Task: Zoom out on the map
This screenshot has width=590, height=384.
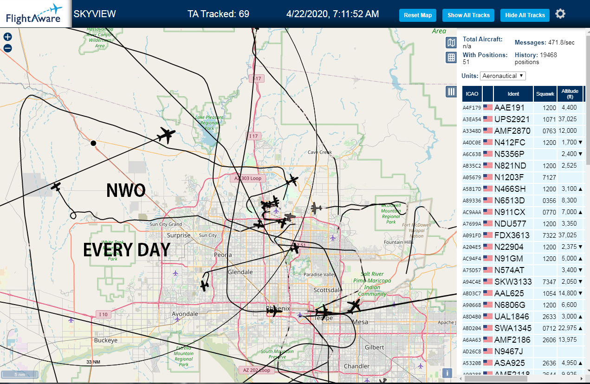Action: (x=7, y=48)
